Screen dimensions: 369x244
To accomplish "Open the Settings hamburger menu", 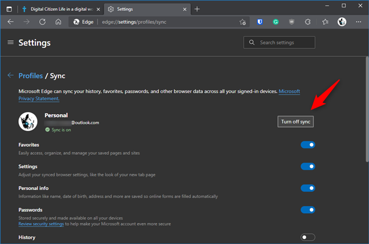I will (10, 42).
